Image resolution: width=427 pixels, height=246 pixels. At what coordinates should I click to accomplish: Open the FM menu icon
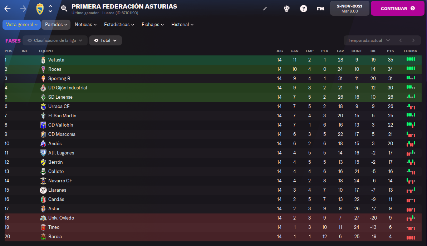[320, 9]
